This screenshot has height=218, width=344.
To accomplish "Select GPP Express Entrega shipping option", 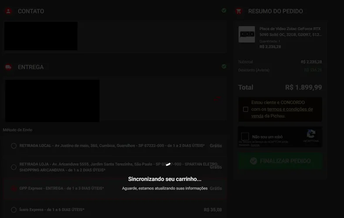I will 14,188.
